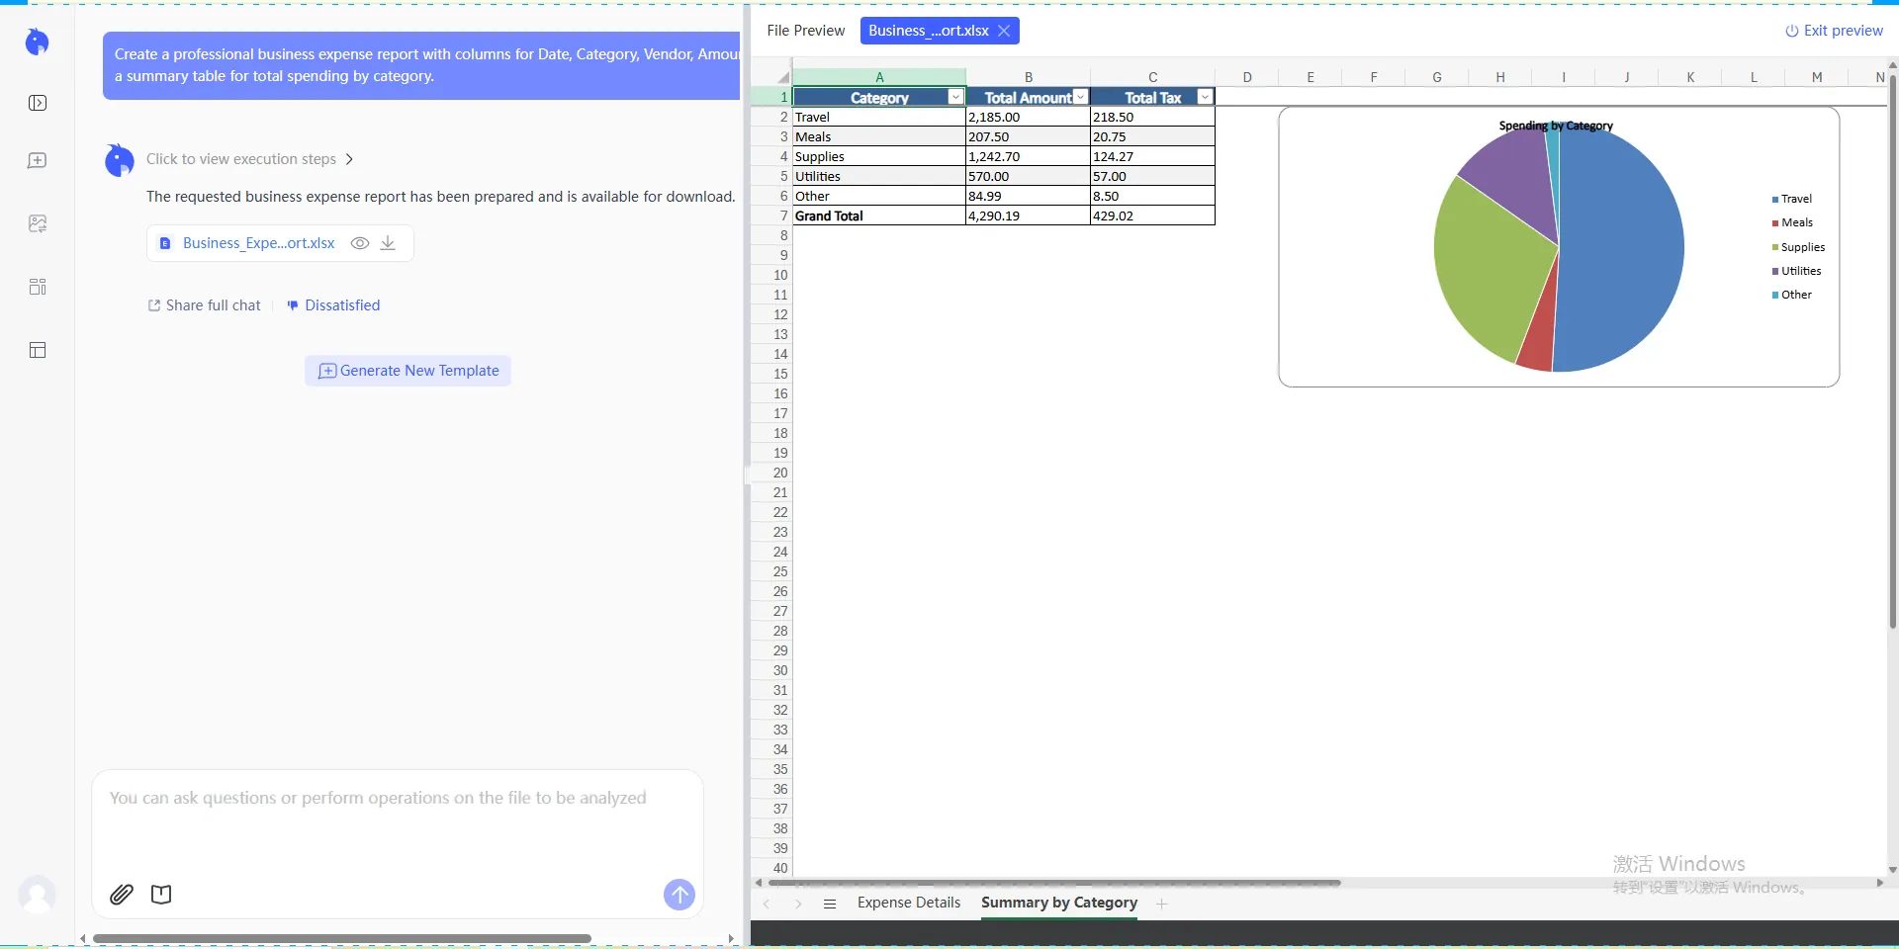This screenshot has width=1899, height=949.
Task: Open the sheet list menu icon
Action: click(830, 904)
